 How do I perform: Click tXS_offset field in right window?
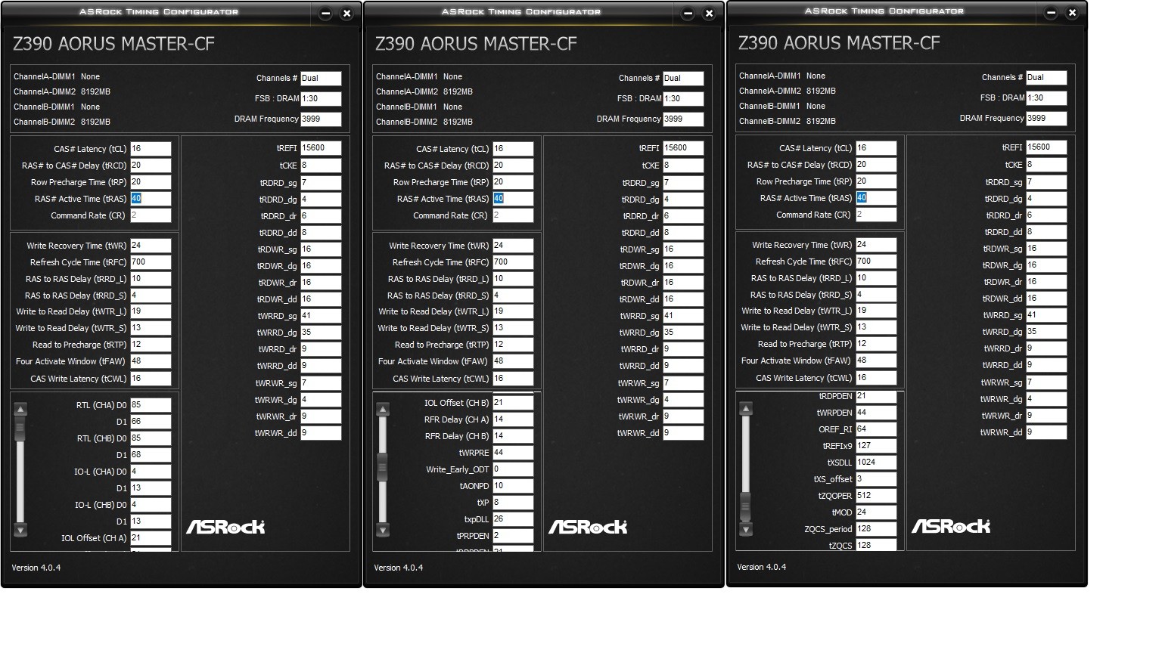click(x=876, y=479)
